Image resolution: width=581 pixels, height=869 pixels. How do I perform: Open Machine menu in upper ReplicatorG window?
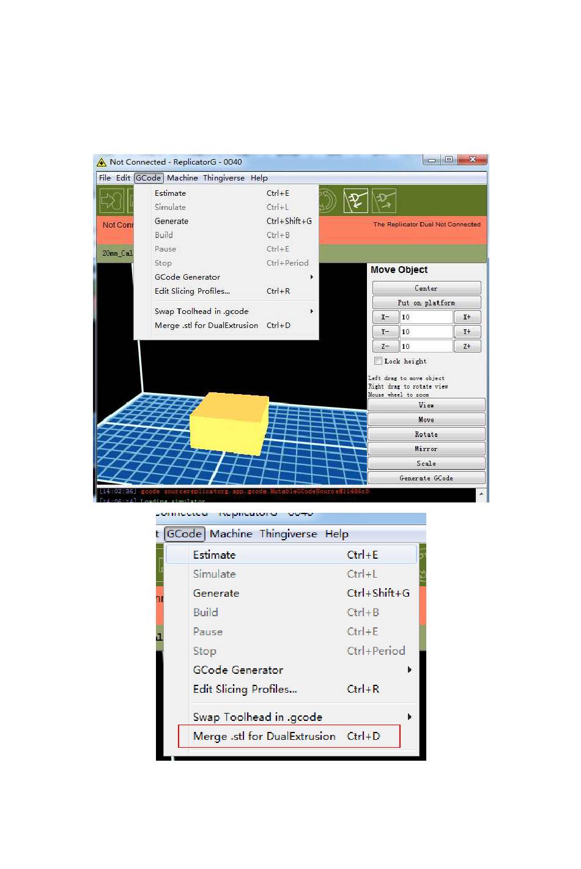(182, 178)
